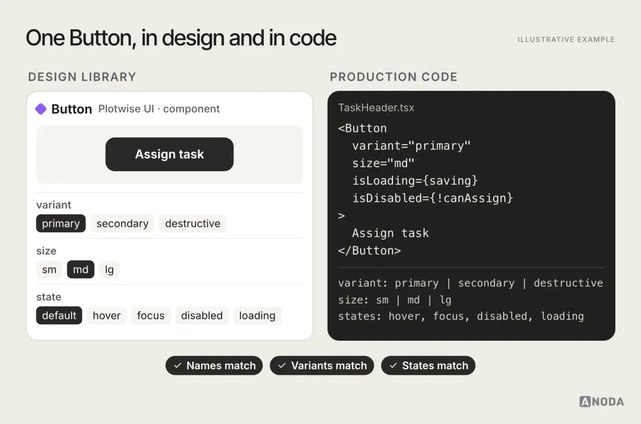Screen dimensions: 641x424
Task: Click the size="md" code line
Action: click(384, 163)
